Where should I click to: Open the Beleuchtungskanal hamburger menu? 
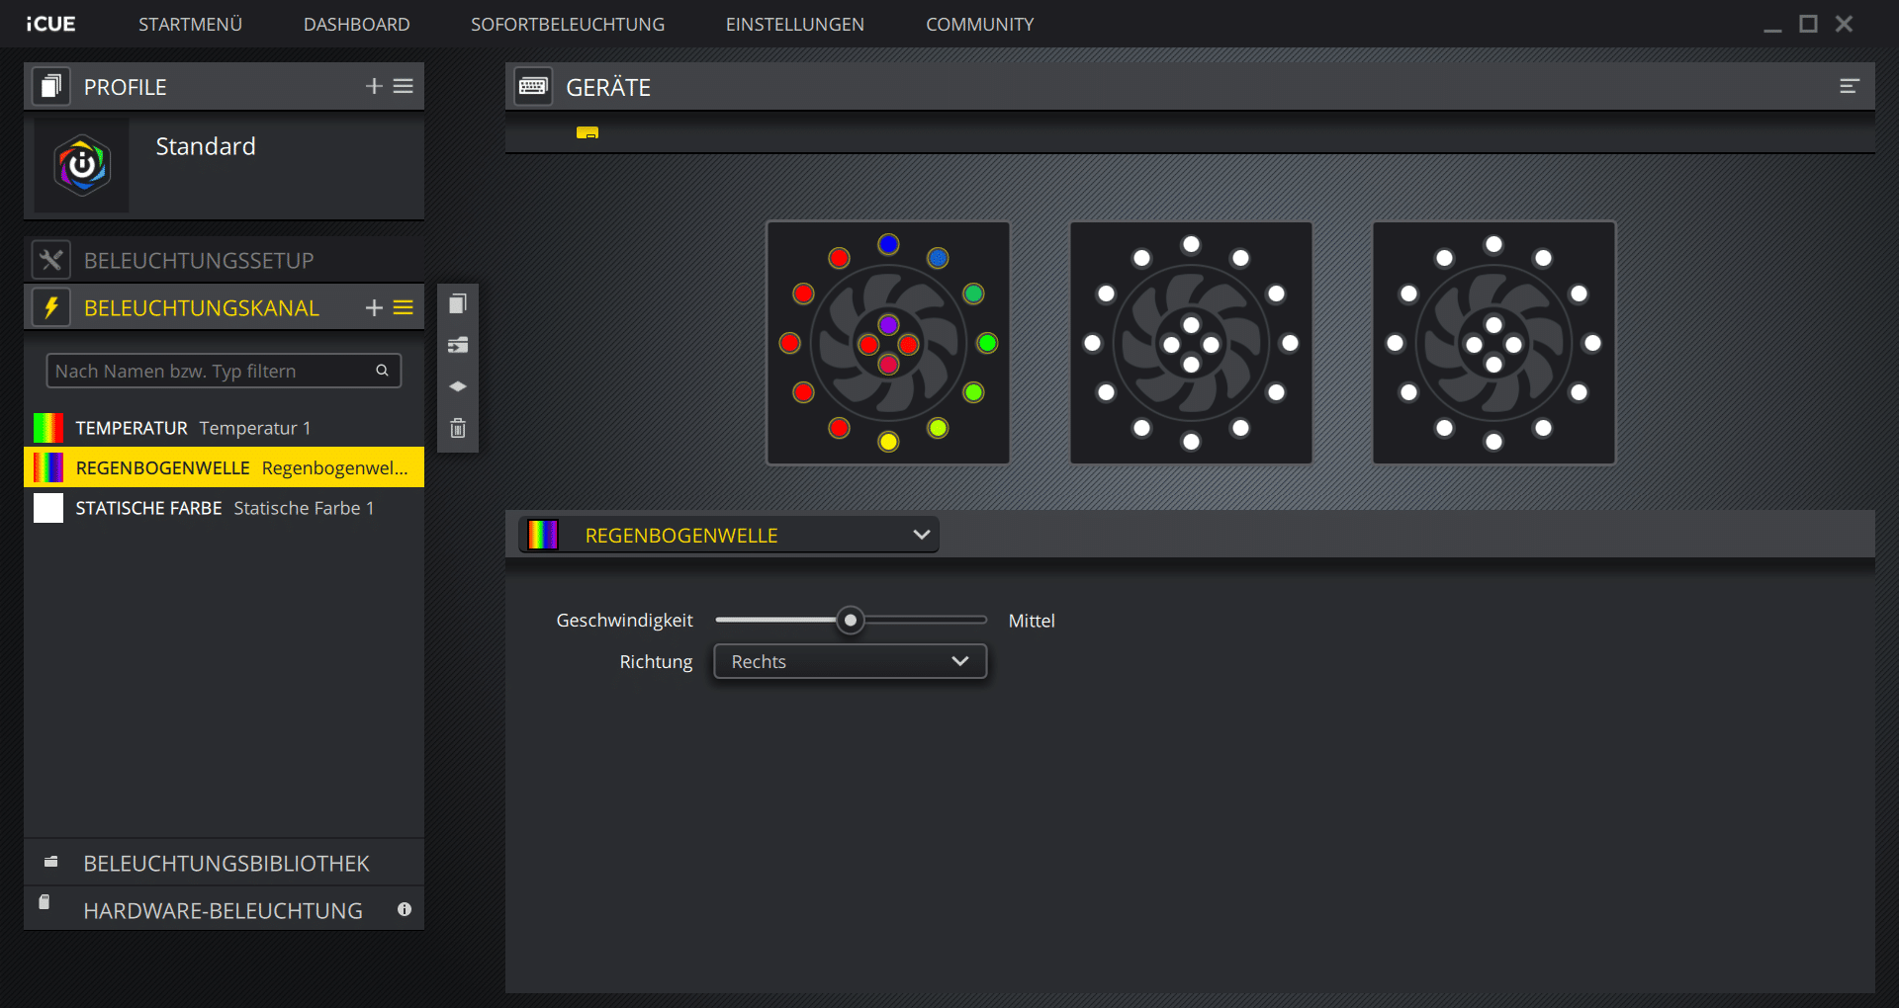pos(404,308)
